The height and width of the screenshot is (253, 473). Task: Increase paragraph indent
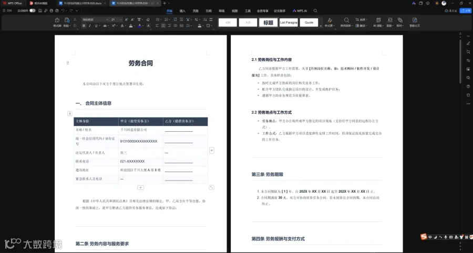[181, 19]
